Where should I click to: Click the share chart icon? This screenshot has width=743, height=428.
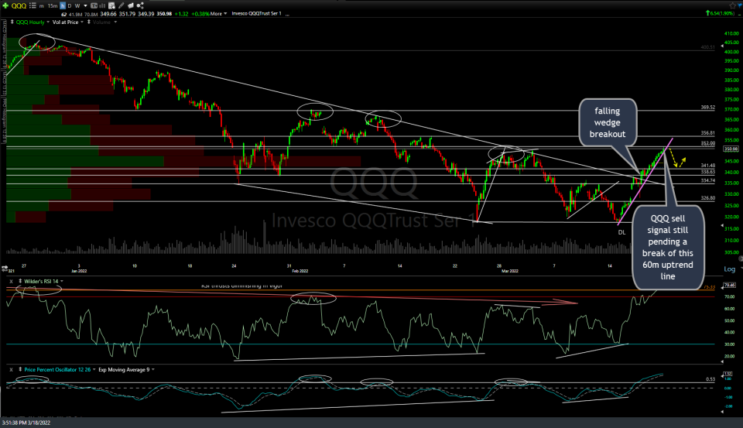[140, 5]
